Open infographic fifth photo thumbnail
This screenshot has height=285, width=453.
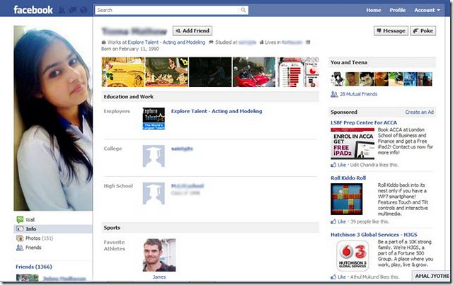[x=298, y=72]
